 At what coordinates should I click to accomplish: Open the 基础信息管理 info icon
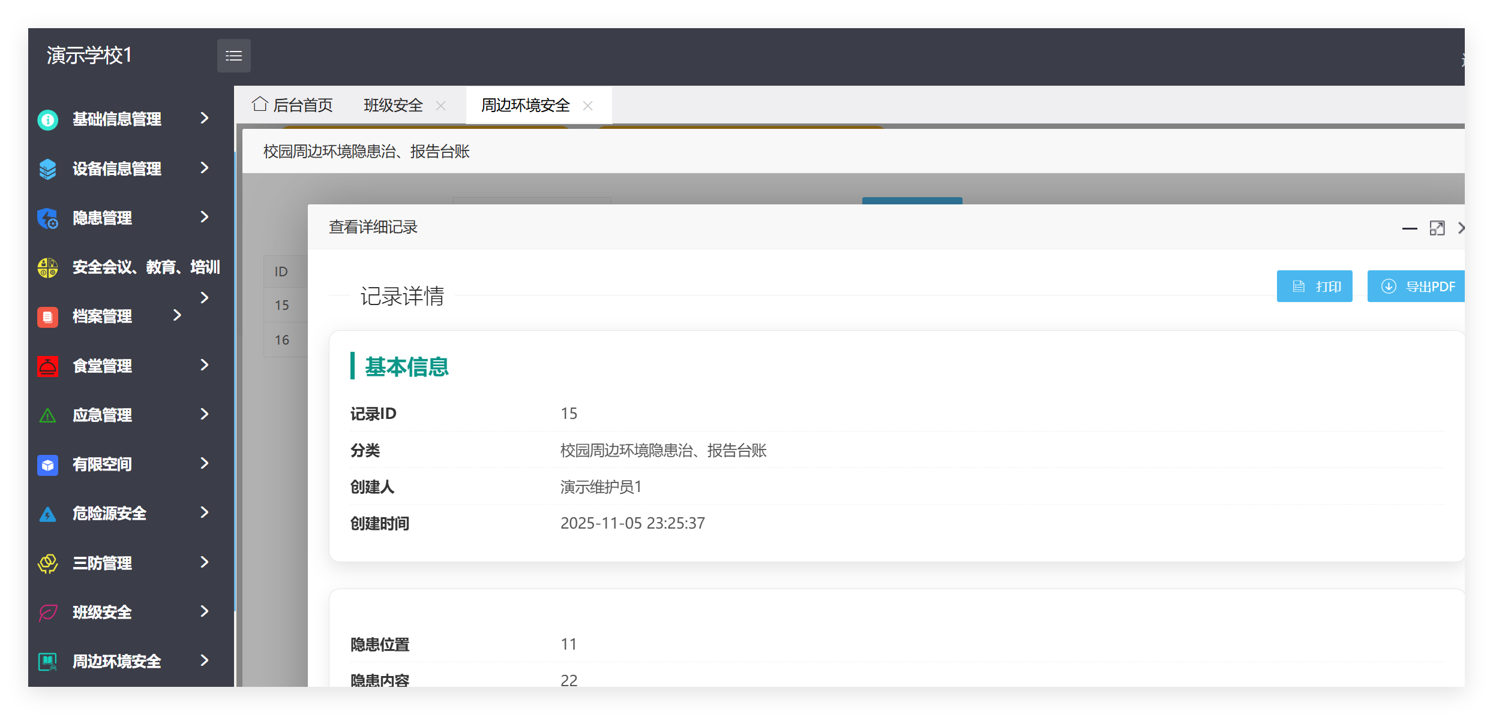pos(47,119)
